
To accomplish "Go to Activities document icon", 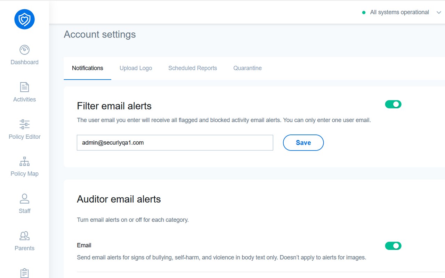I will (x=24, y=87).
